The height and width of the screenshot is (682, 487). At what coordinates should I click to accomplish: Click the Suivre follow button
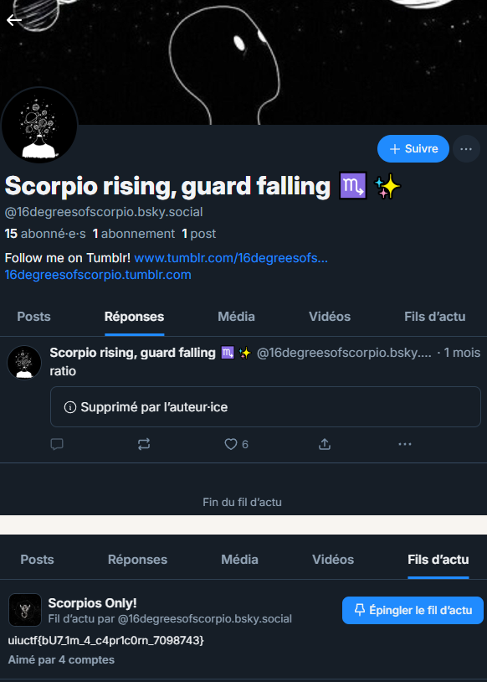413,149
